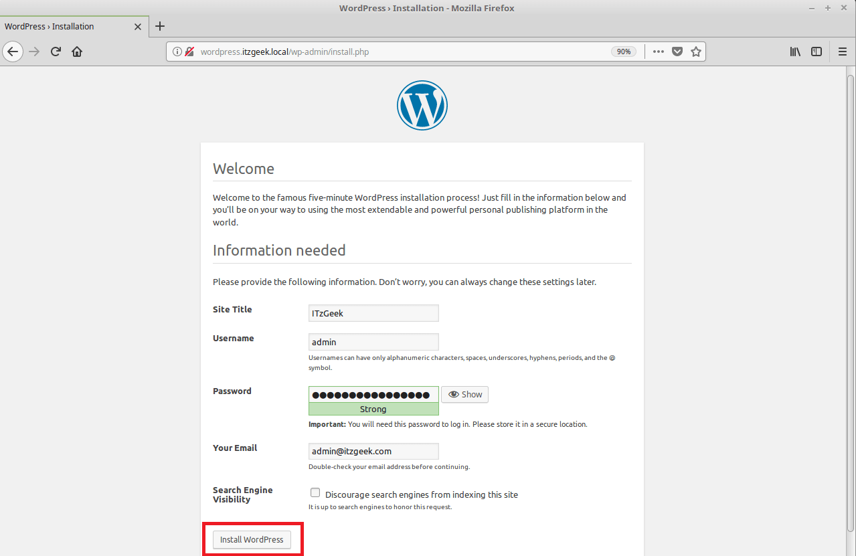Screen dimensions: 856x556
Task: Select the WordPress › Installation tab
Action: tap(74, 27)
